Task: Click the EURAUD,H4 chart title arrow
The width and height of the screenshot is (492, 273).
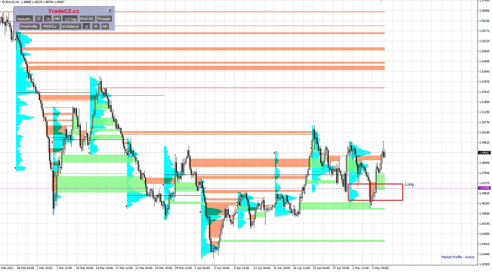Action: tap(1, 2)
